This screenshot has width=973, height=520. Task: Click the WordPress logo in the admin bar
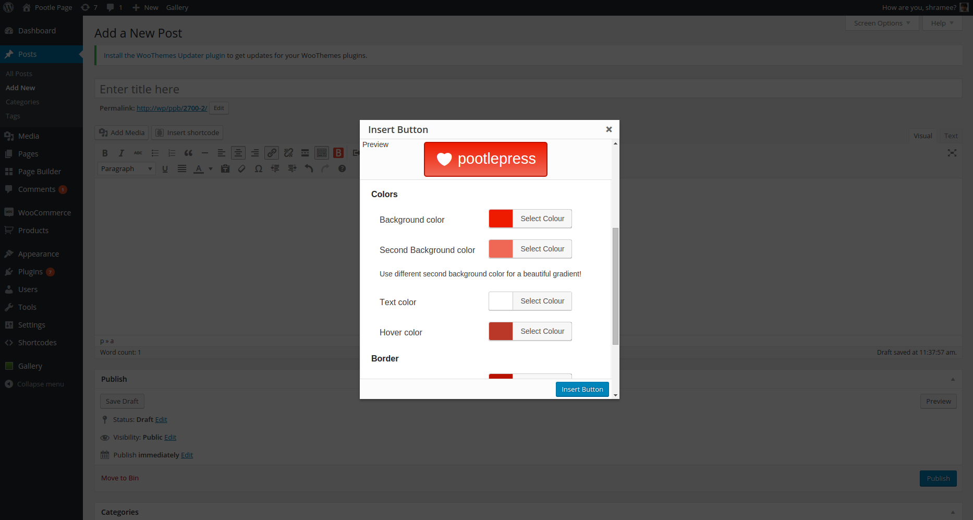9,7
